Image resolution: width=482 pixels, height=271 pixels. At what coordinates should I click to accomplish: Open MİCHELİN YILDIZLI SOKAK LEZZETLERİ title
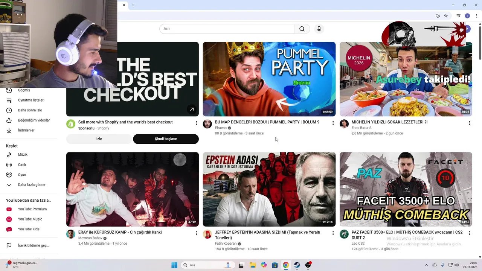tap(389, 122)
